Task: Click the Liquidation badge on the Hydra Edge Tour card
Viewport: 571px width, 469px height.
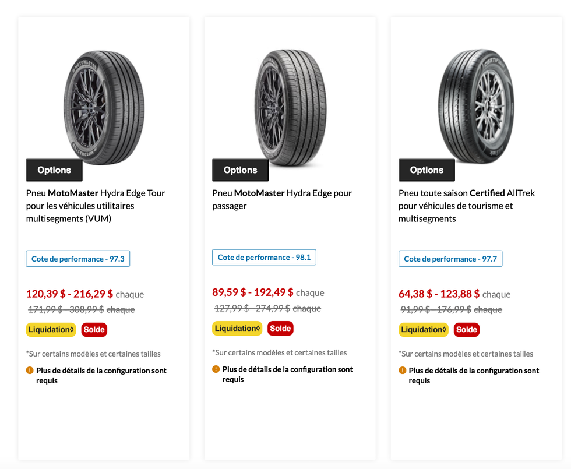Action: 51,329
